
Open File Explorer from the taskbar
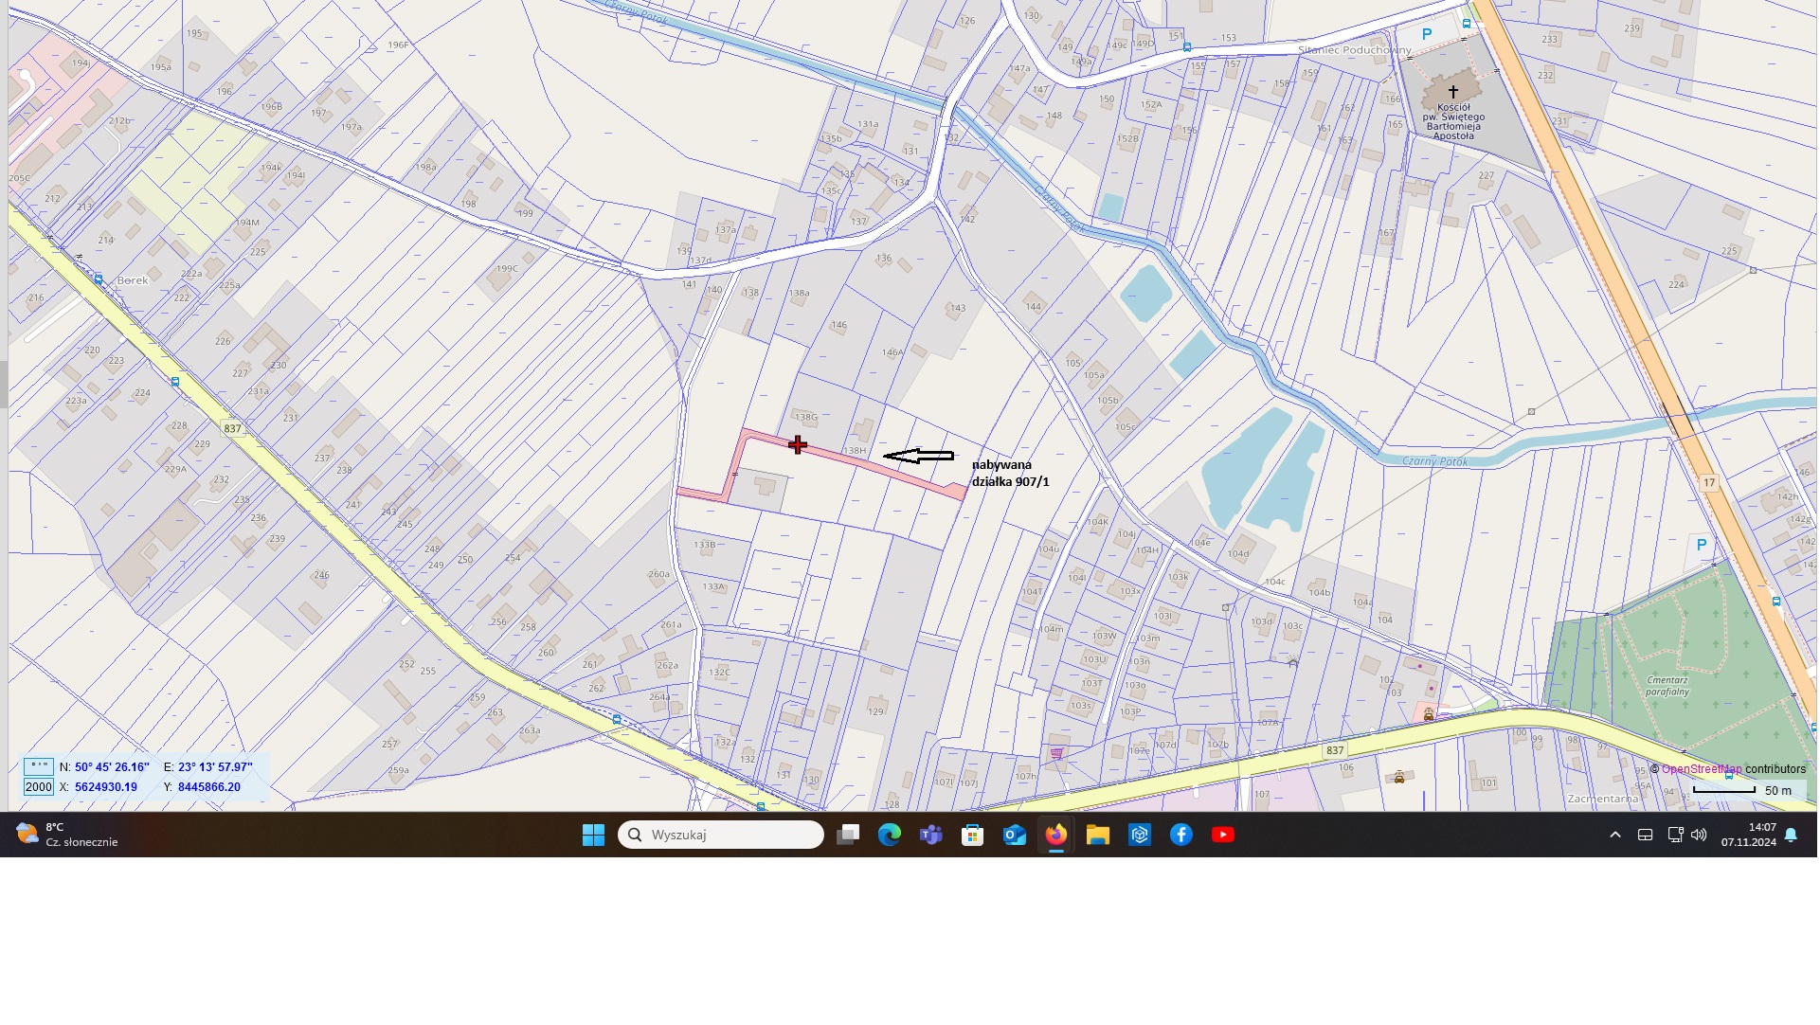pos(1097,835)
